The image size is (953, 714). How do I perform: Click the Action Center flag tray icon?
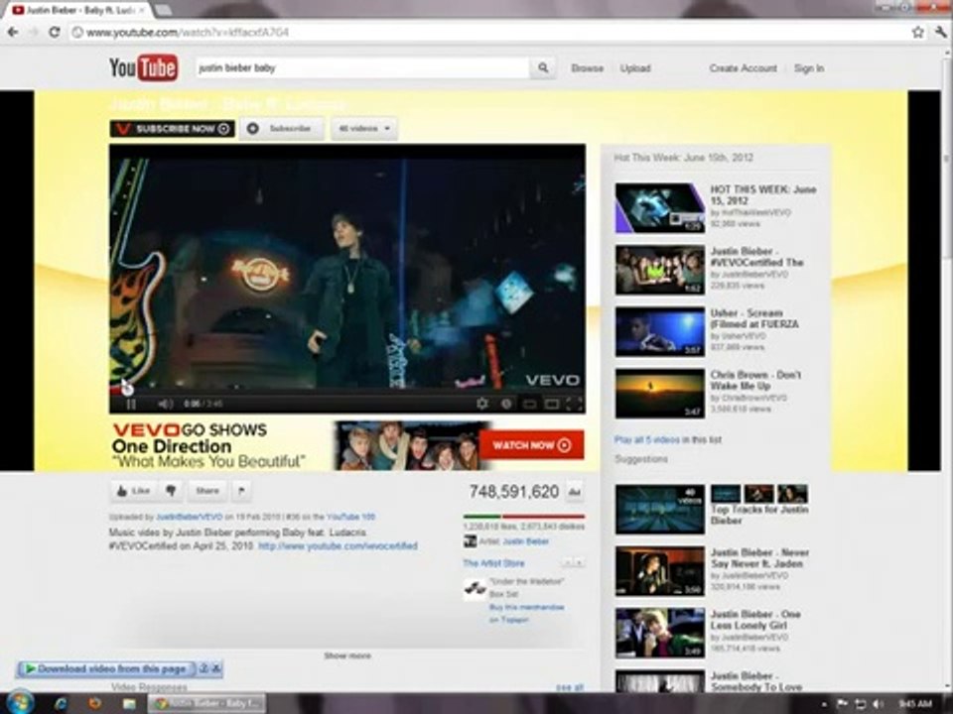(843, 704)
